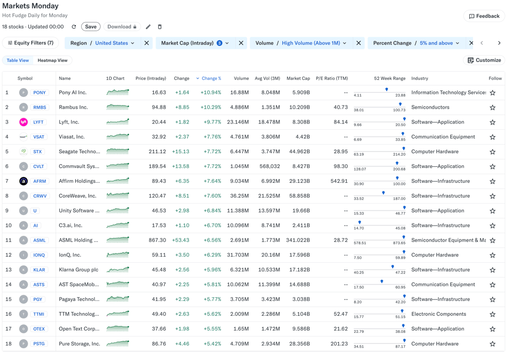Click the trash delete icon
Image resolution: width=509 pixels, height=354 pixels.
tap(160, 27)
